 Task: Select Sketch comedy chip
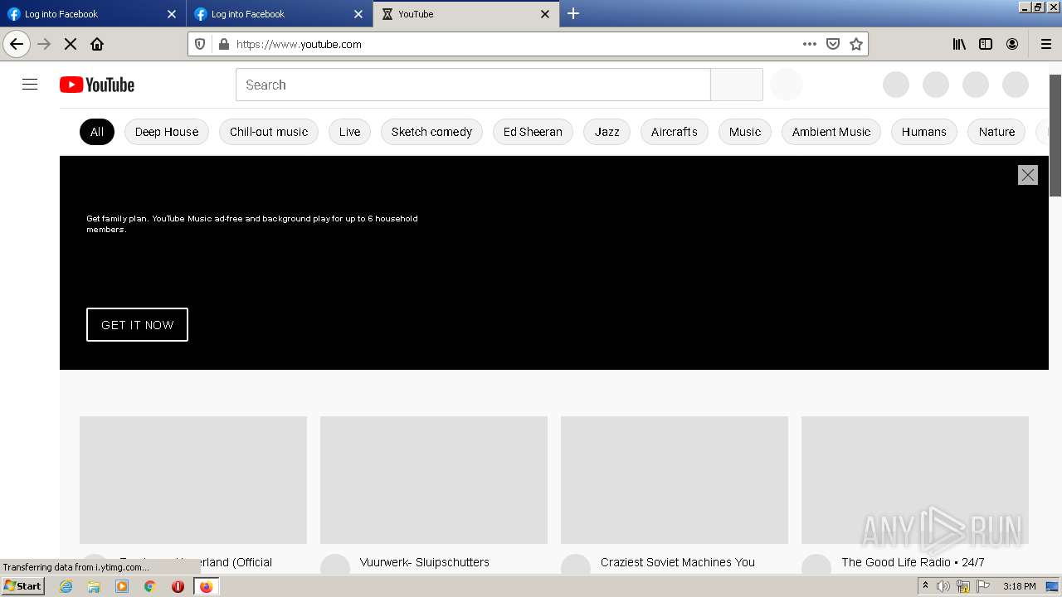coord(431,132)
